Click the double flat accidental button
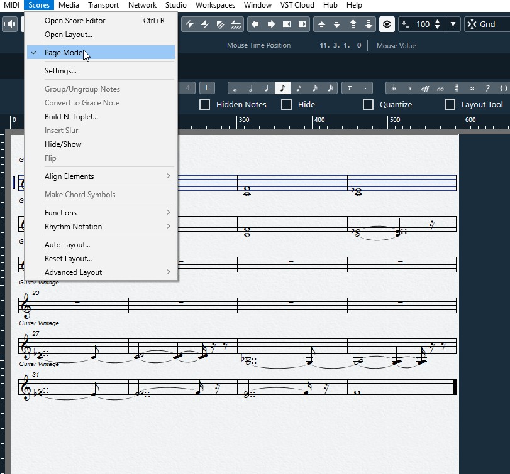510x474 pixels. [394, 89]
